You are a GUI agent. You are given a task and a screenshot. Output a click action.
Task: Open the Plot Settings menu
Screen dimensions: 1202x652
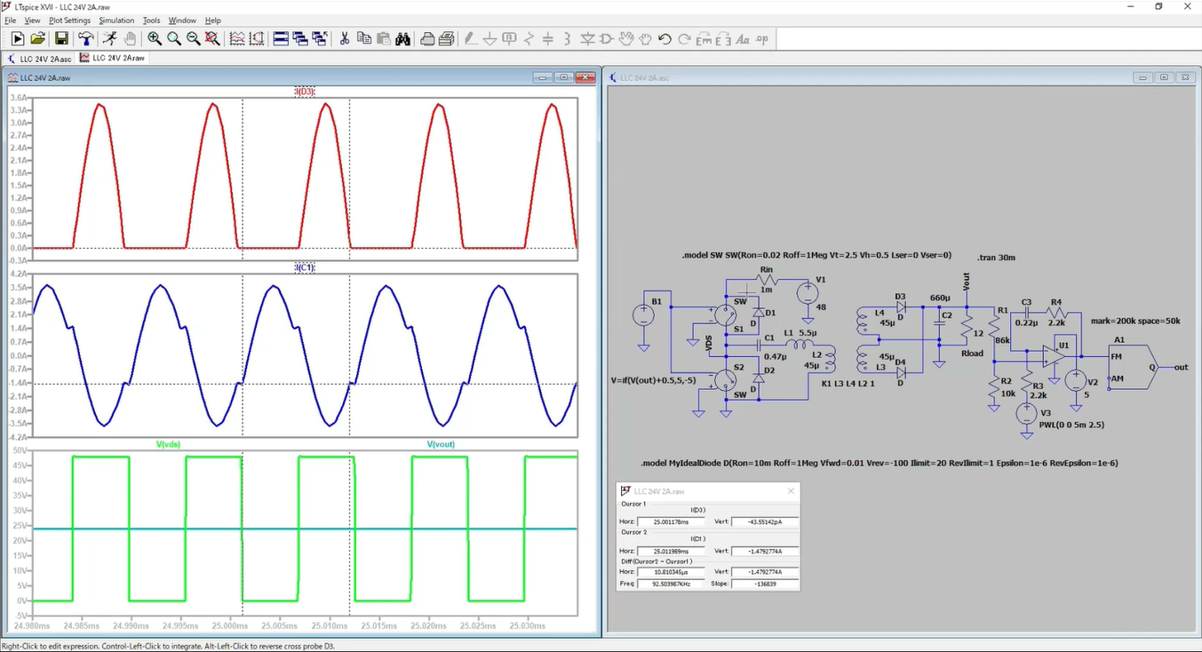coord(69,20)
